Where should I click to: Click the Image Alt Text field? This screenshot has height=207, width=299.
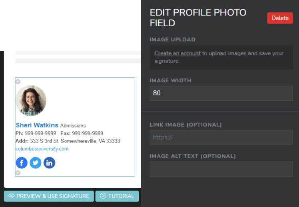coord(221,169)
